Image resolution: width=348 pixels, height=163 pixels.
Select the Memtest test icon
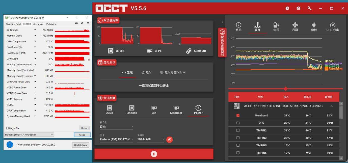point(176,108)
